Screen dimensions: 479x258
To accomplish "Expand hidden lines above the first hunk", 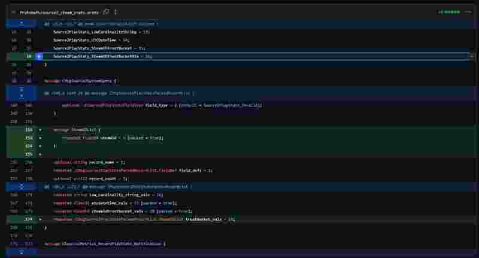I will coord(22,23).
